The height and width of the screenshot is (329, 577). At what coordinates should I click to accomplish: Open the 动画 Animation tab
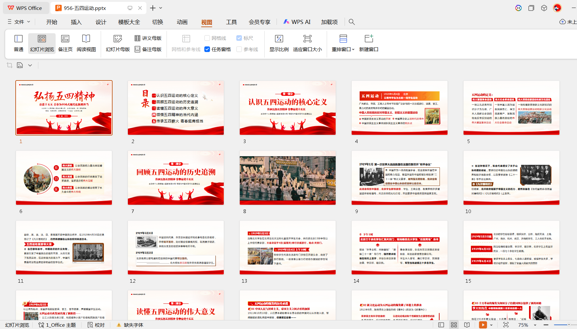(x=182, y=22)
